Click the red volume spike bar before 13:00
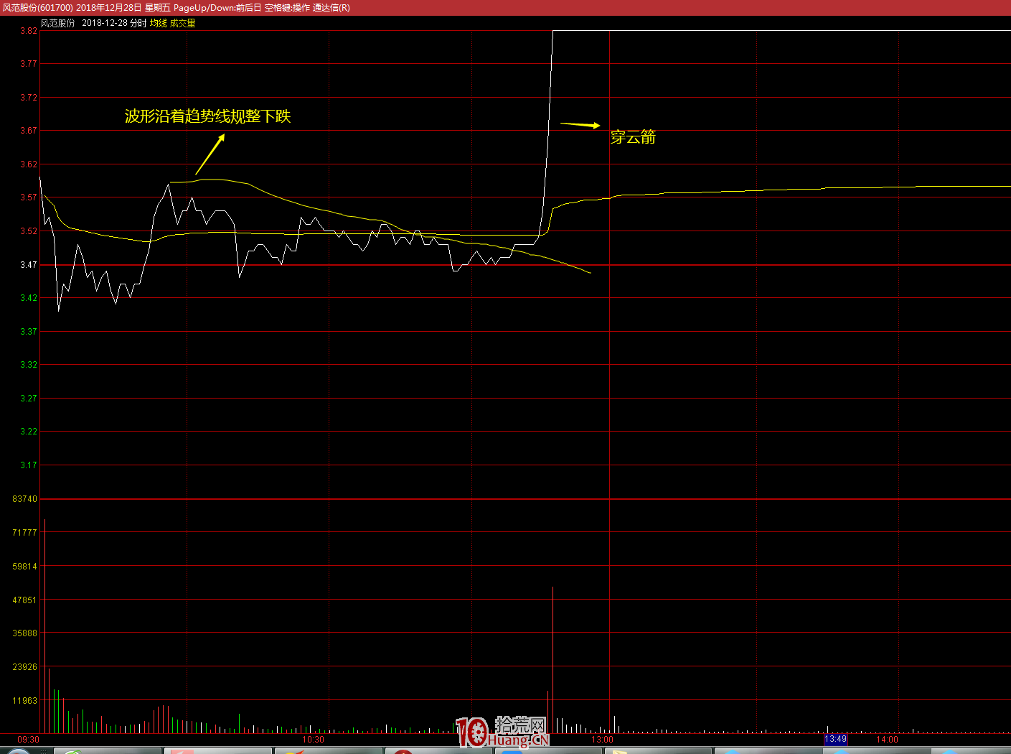Screen dimensions: 1011x754 (552, 660)
